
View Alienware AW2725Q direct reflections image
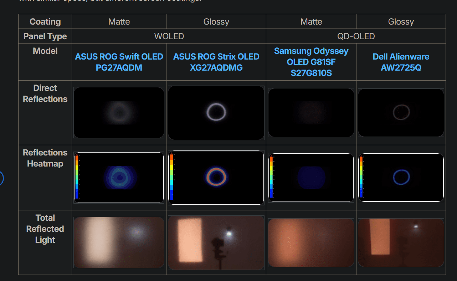(x=401, y=113)
